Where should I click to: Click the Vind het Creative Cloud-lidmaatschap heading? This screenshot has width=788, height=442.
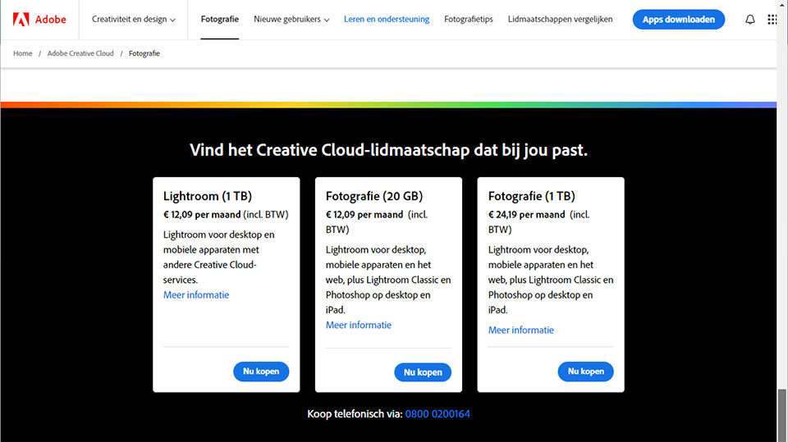coord(388,150)
